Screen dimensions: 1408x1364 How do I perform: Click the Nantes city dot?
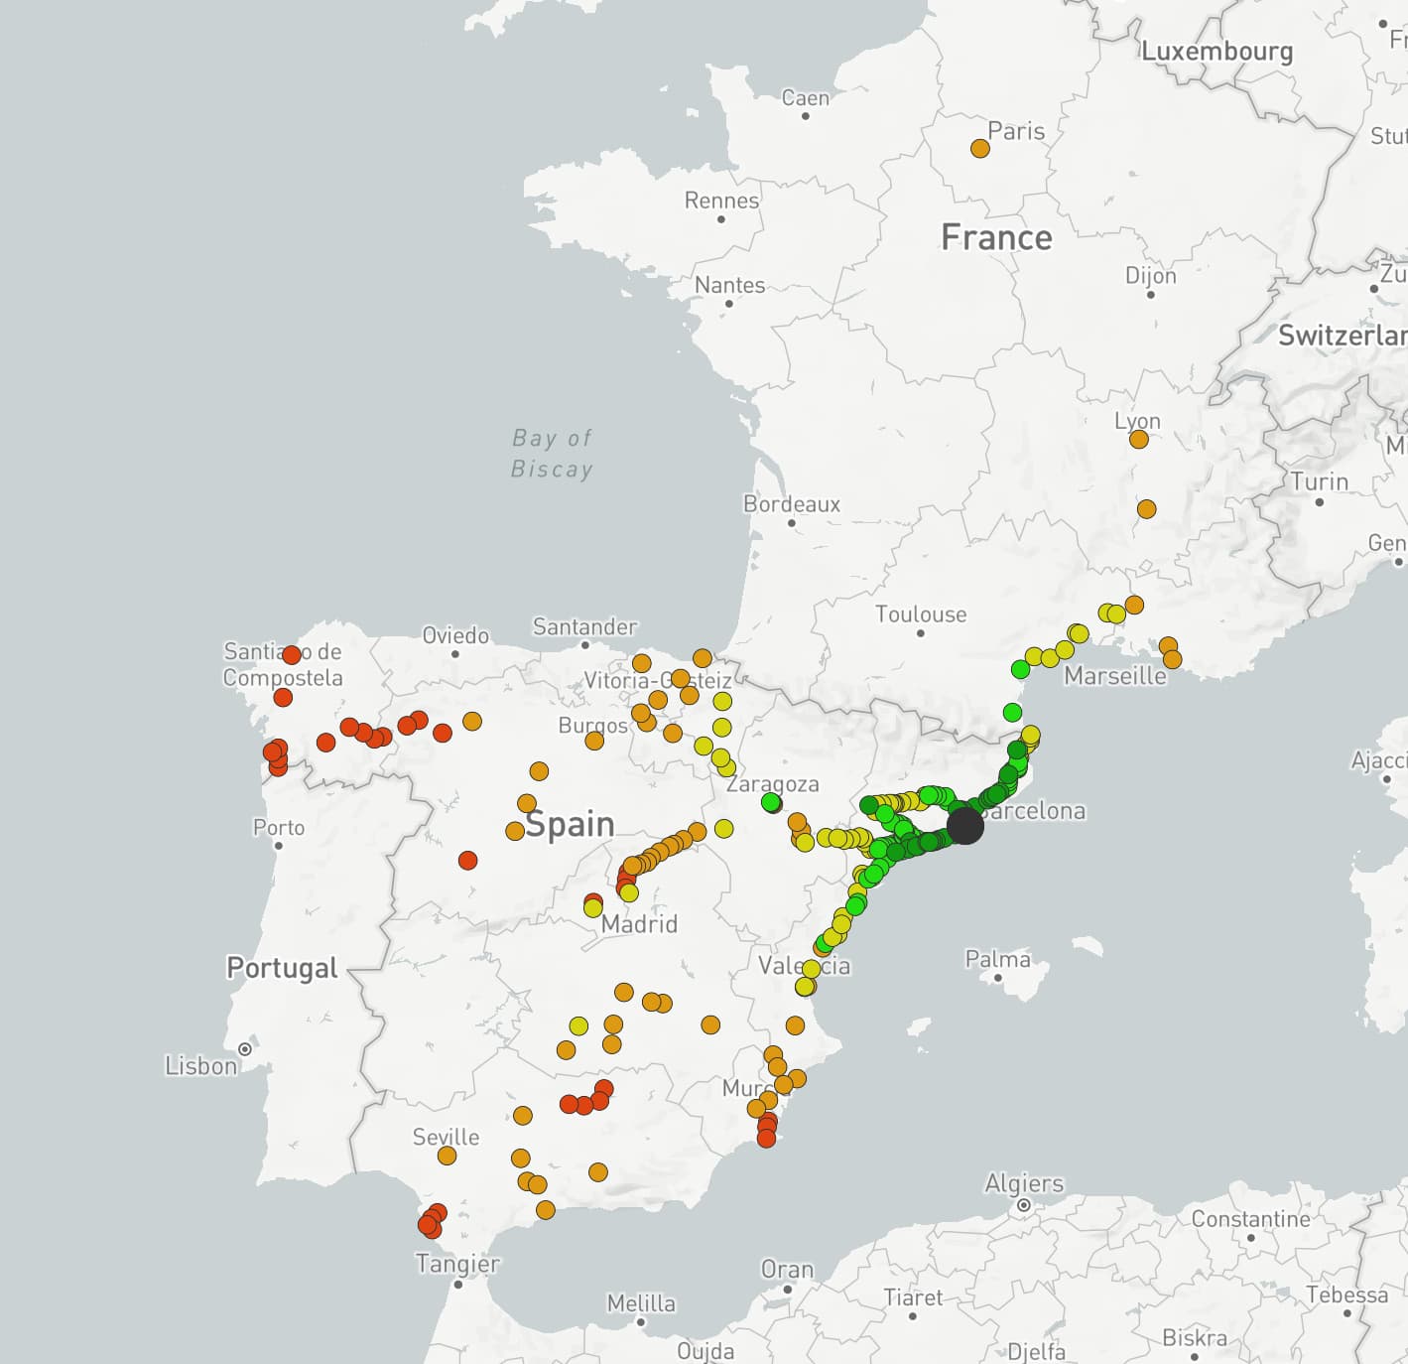729,304
